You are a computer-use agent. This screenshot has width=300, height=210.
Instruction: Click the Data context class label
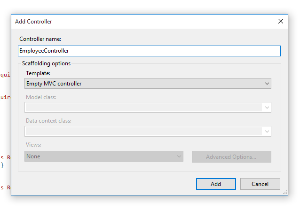[49, 121]
